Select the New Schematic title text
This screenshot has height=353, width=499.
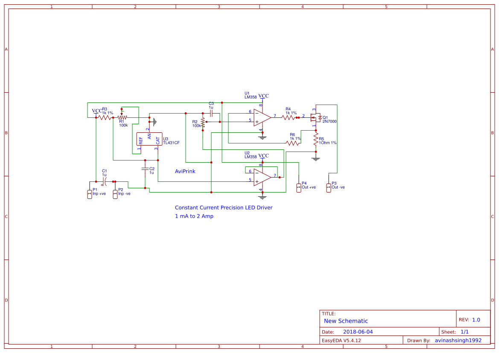click(345, 321)
